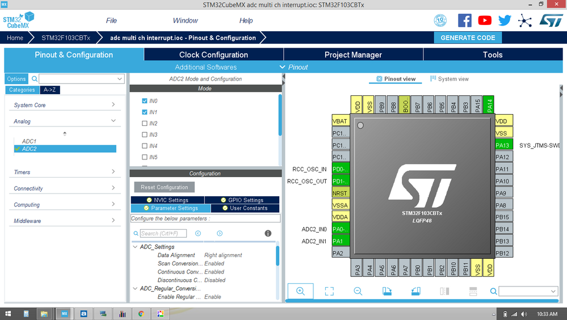This screenshot has height=320, width=567.
Task: Select the PA13 pin on the chip
Action: [504, 145]
